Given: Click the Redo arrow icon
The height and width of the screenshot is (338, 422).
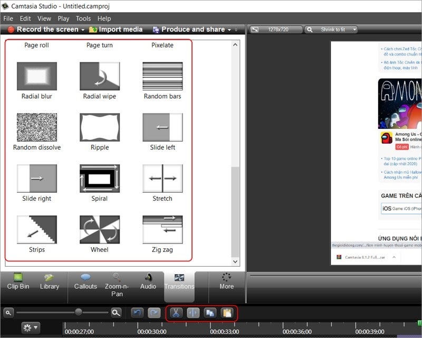Looking at the screenshot, I should [x=154, y=313].
